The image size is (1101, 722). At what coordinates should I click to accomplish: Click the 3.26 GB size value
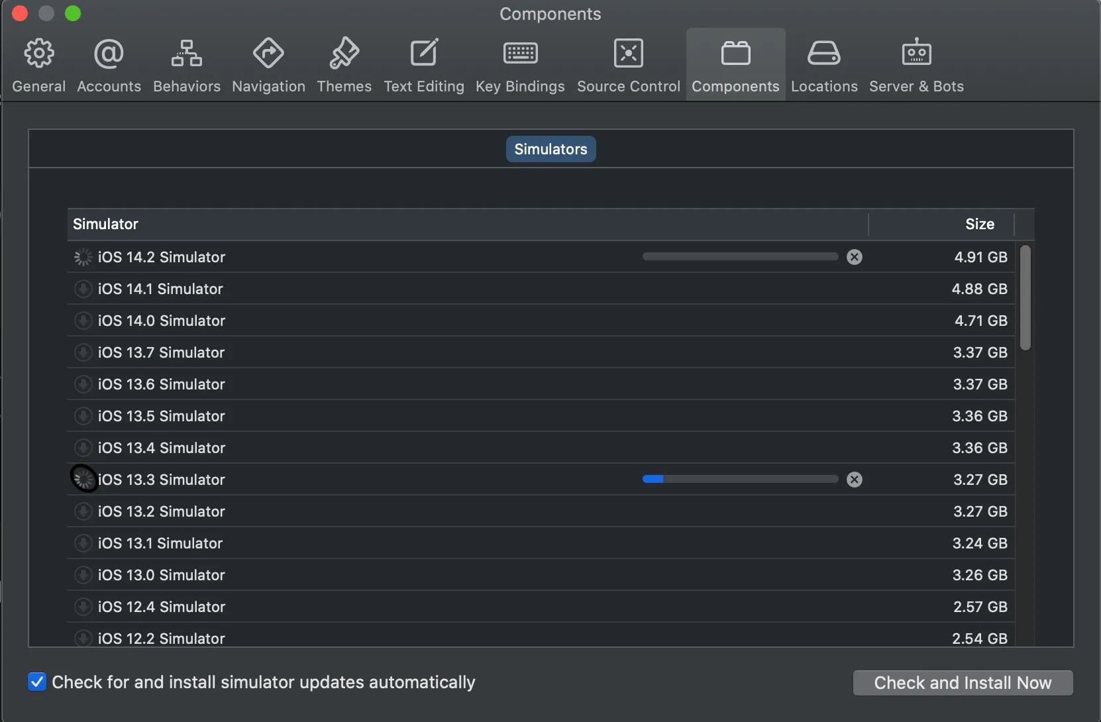click(980, 575)
